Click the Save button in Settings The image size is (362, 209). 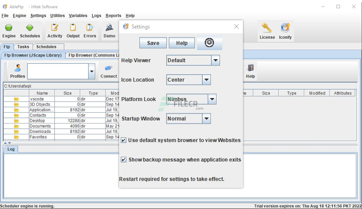coord(153,43)
